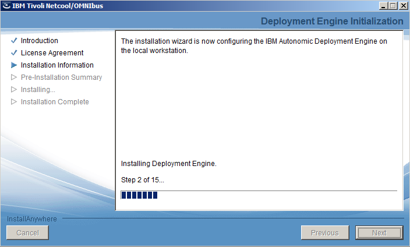Click the Previous button
Viewport: 410px width, 247px height.
point(325,232)
